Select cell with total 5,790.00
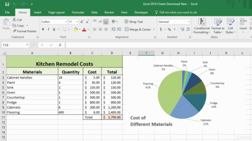The image size is (252, 141). coord(112,117)
